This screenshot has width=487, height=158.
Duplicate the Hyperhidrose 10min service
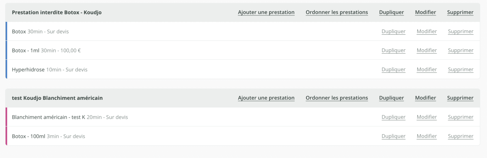[x=393, y=70]
